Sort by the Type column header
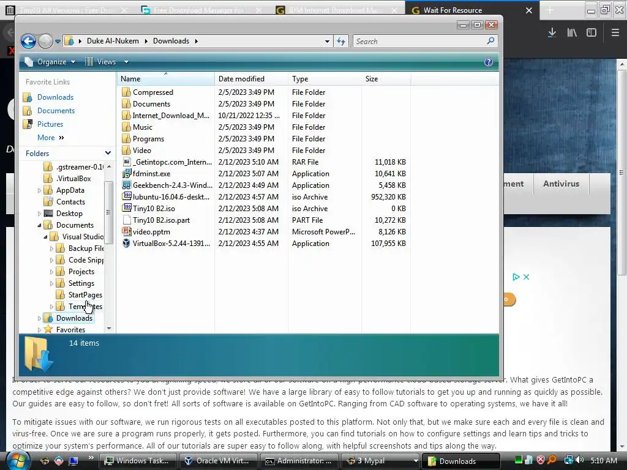 pyautogui.click(x=325, y=79)
